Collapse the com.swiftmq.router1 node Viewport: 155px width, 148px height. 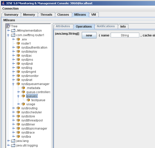point(8,35)
